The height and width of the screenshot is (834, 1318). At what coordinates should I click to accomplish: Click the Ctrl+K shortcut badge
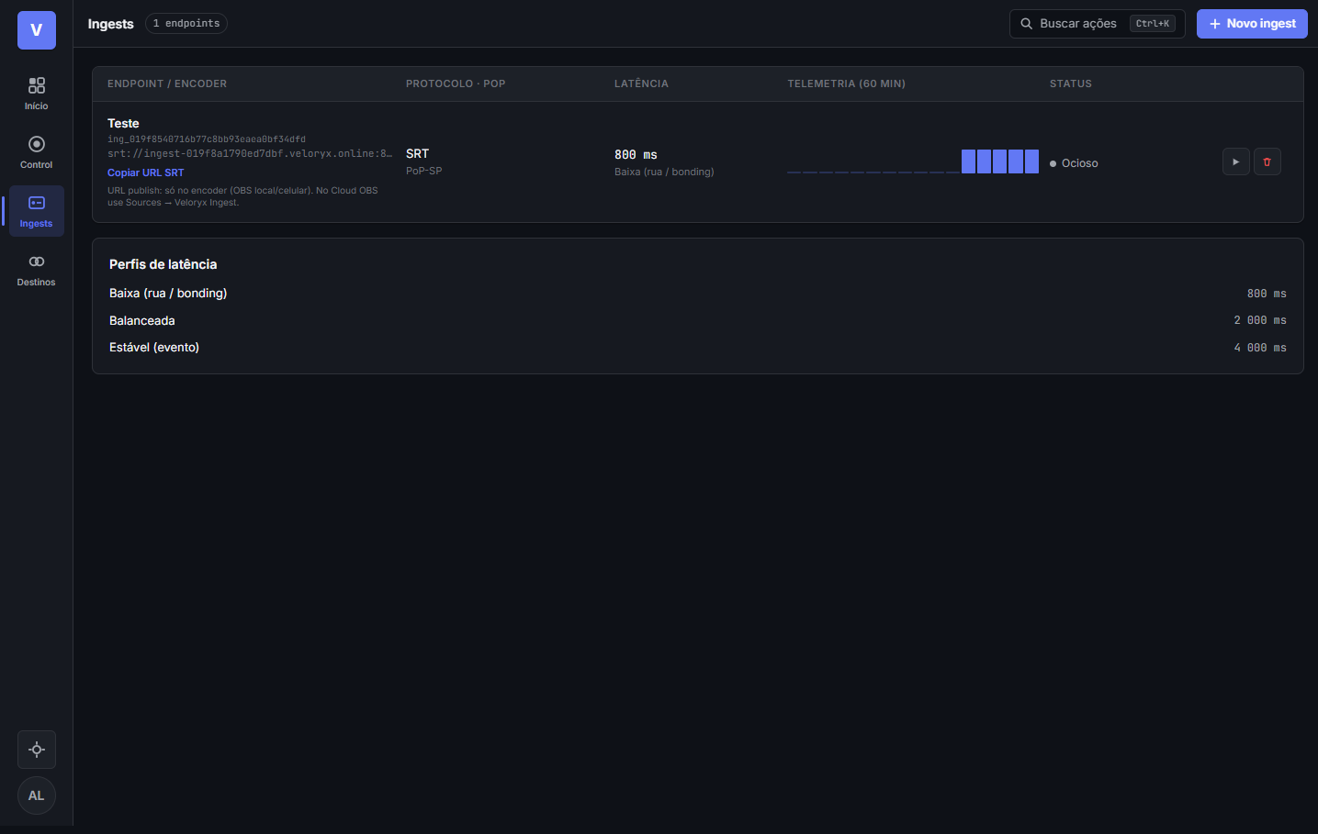pyautogui.click(x=1153, y=24)
